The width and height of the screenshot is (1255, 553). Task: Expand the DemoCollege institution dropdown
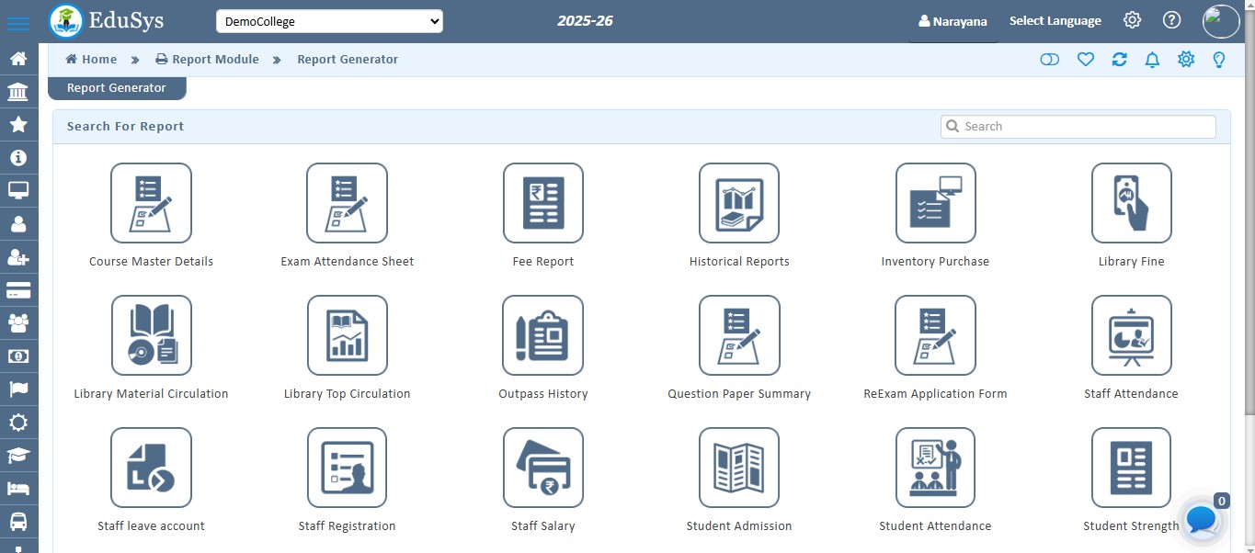point(329,21)
